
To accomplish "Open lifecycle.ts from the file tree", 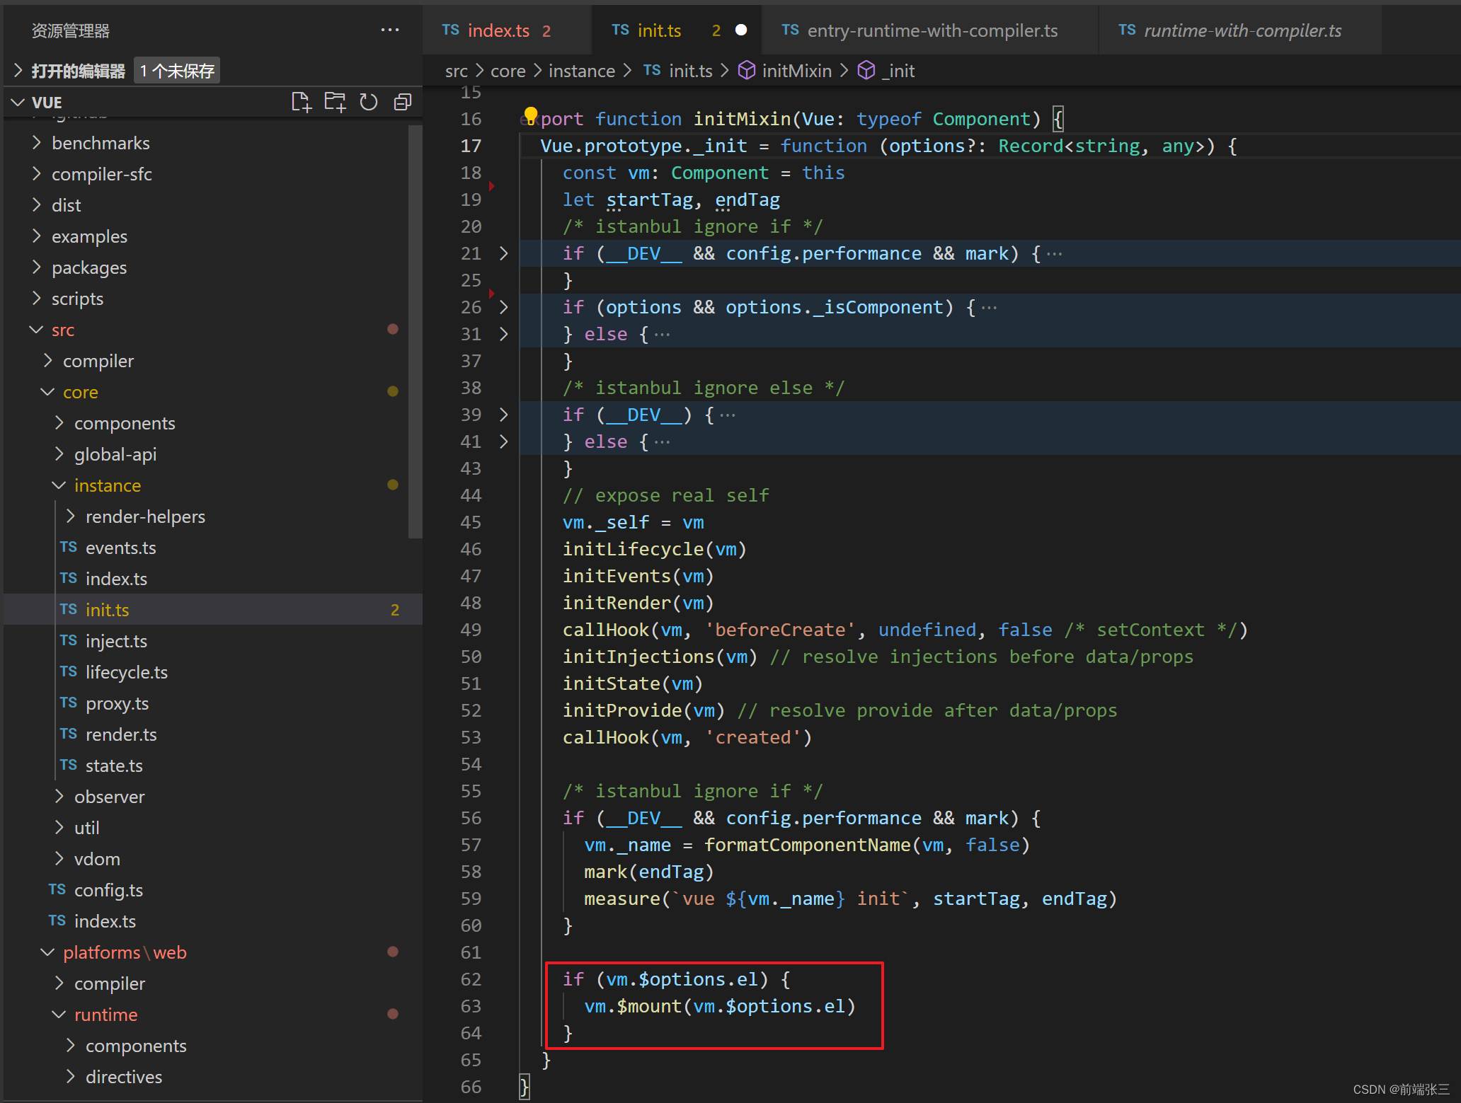I will [126, 672].
